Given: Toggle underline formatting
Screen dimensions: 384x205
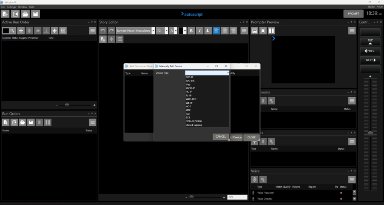Looking at the screenshot, I should tap(208, 31).
